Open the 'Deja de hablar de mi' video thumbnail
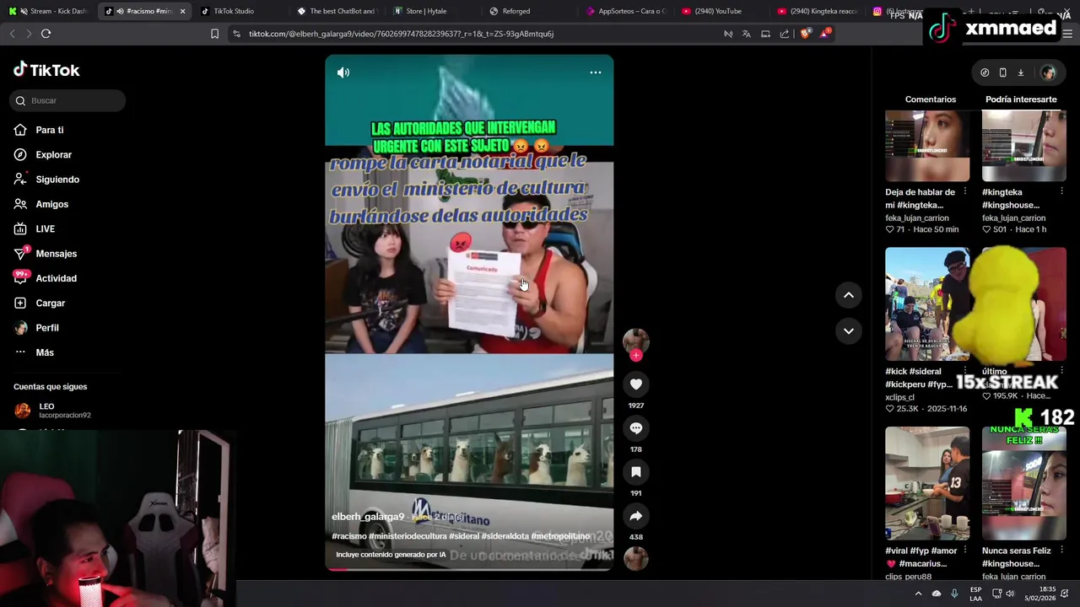Image resolution: width=1080 pixels, height=607 pixels. pos(927,145)
